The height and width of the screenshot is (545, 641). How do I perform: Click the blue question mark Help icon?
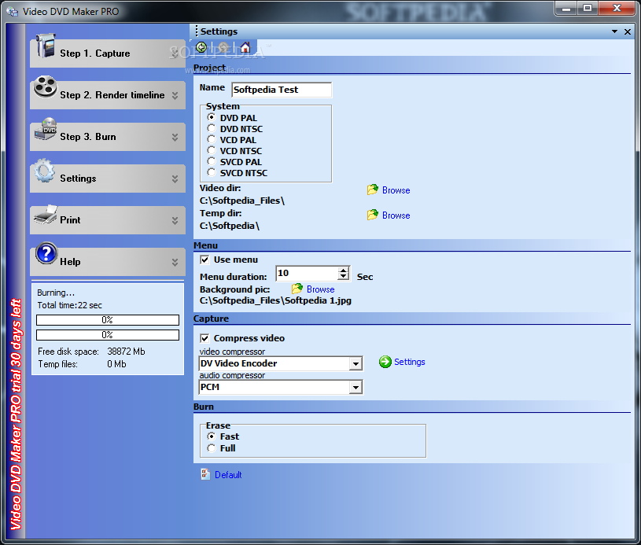point(46,253)
